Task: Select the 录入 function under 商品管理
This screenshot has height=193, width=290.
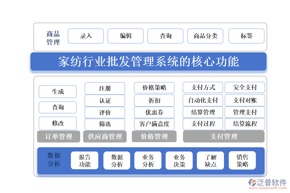Action: coord(86,36)
